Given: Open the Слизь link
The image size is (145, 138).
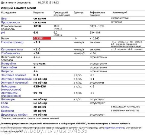Looking at the screenshot, I should click(5, 107).
